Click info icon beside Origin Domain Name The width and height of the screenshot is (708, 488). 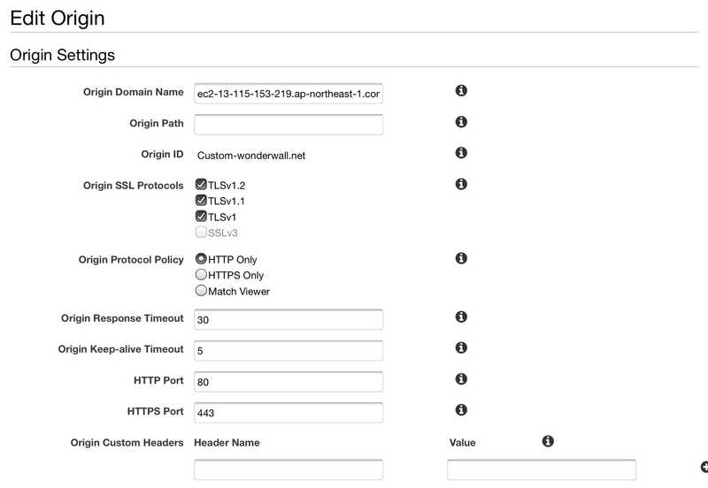click(x=461, y=91)
